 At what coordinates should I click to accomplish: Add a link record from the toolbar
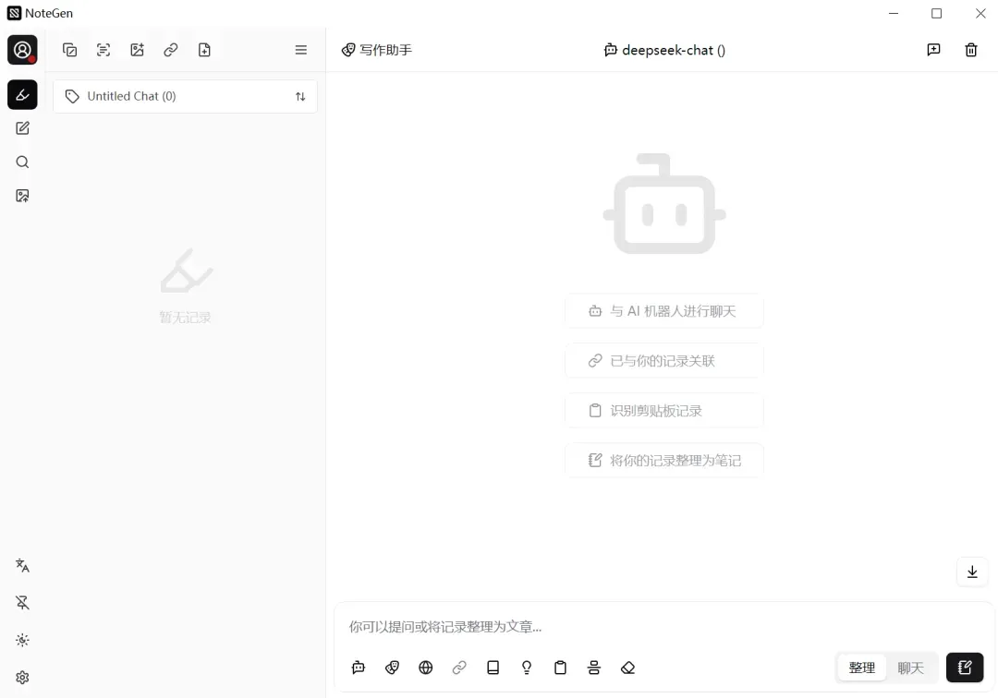click(x=171, y=50)
